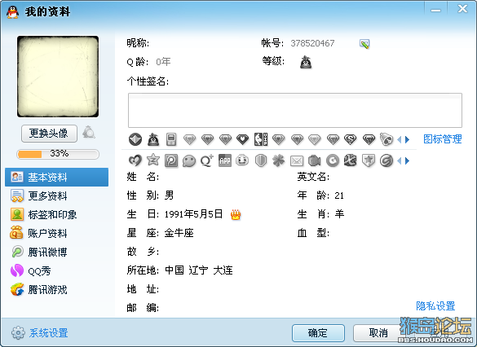Click the double-heart icon in second row

(x=135, y=160)
